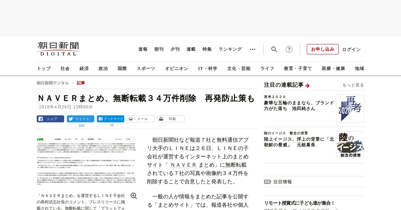Go to ライフ section tab
The width and height of the screenshot is (401, 210).
[x=267, y=69]
